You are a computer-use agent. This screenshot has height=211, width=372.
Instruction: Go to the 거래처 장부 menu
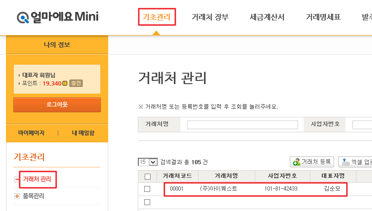click(210, 18)
